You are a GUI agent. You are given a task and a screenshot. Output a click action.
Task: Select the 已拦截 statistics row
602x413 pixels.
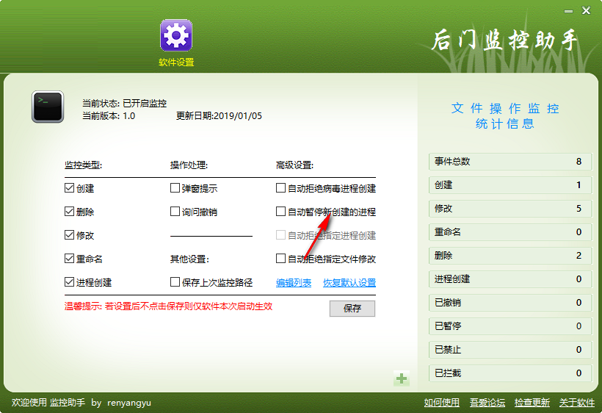(510, 373)
